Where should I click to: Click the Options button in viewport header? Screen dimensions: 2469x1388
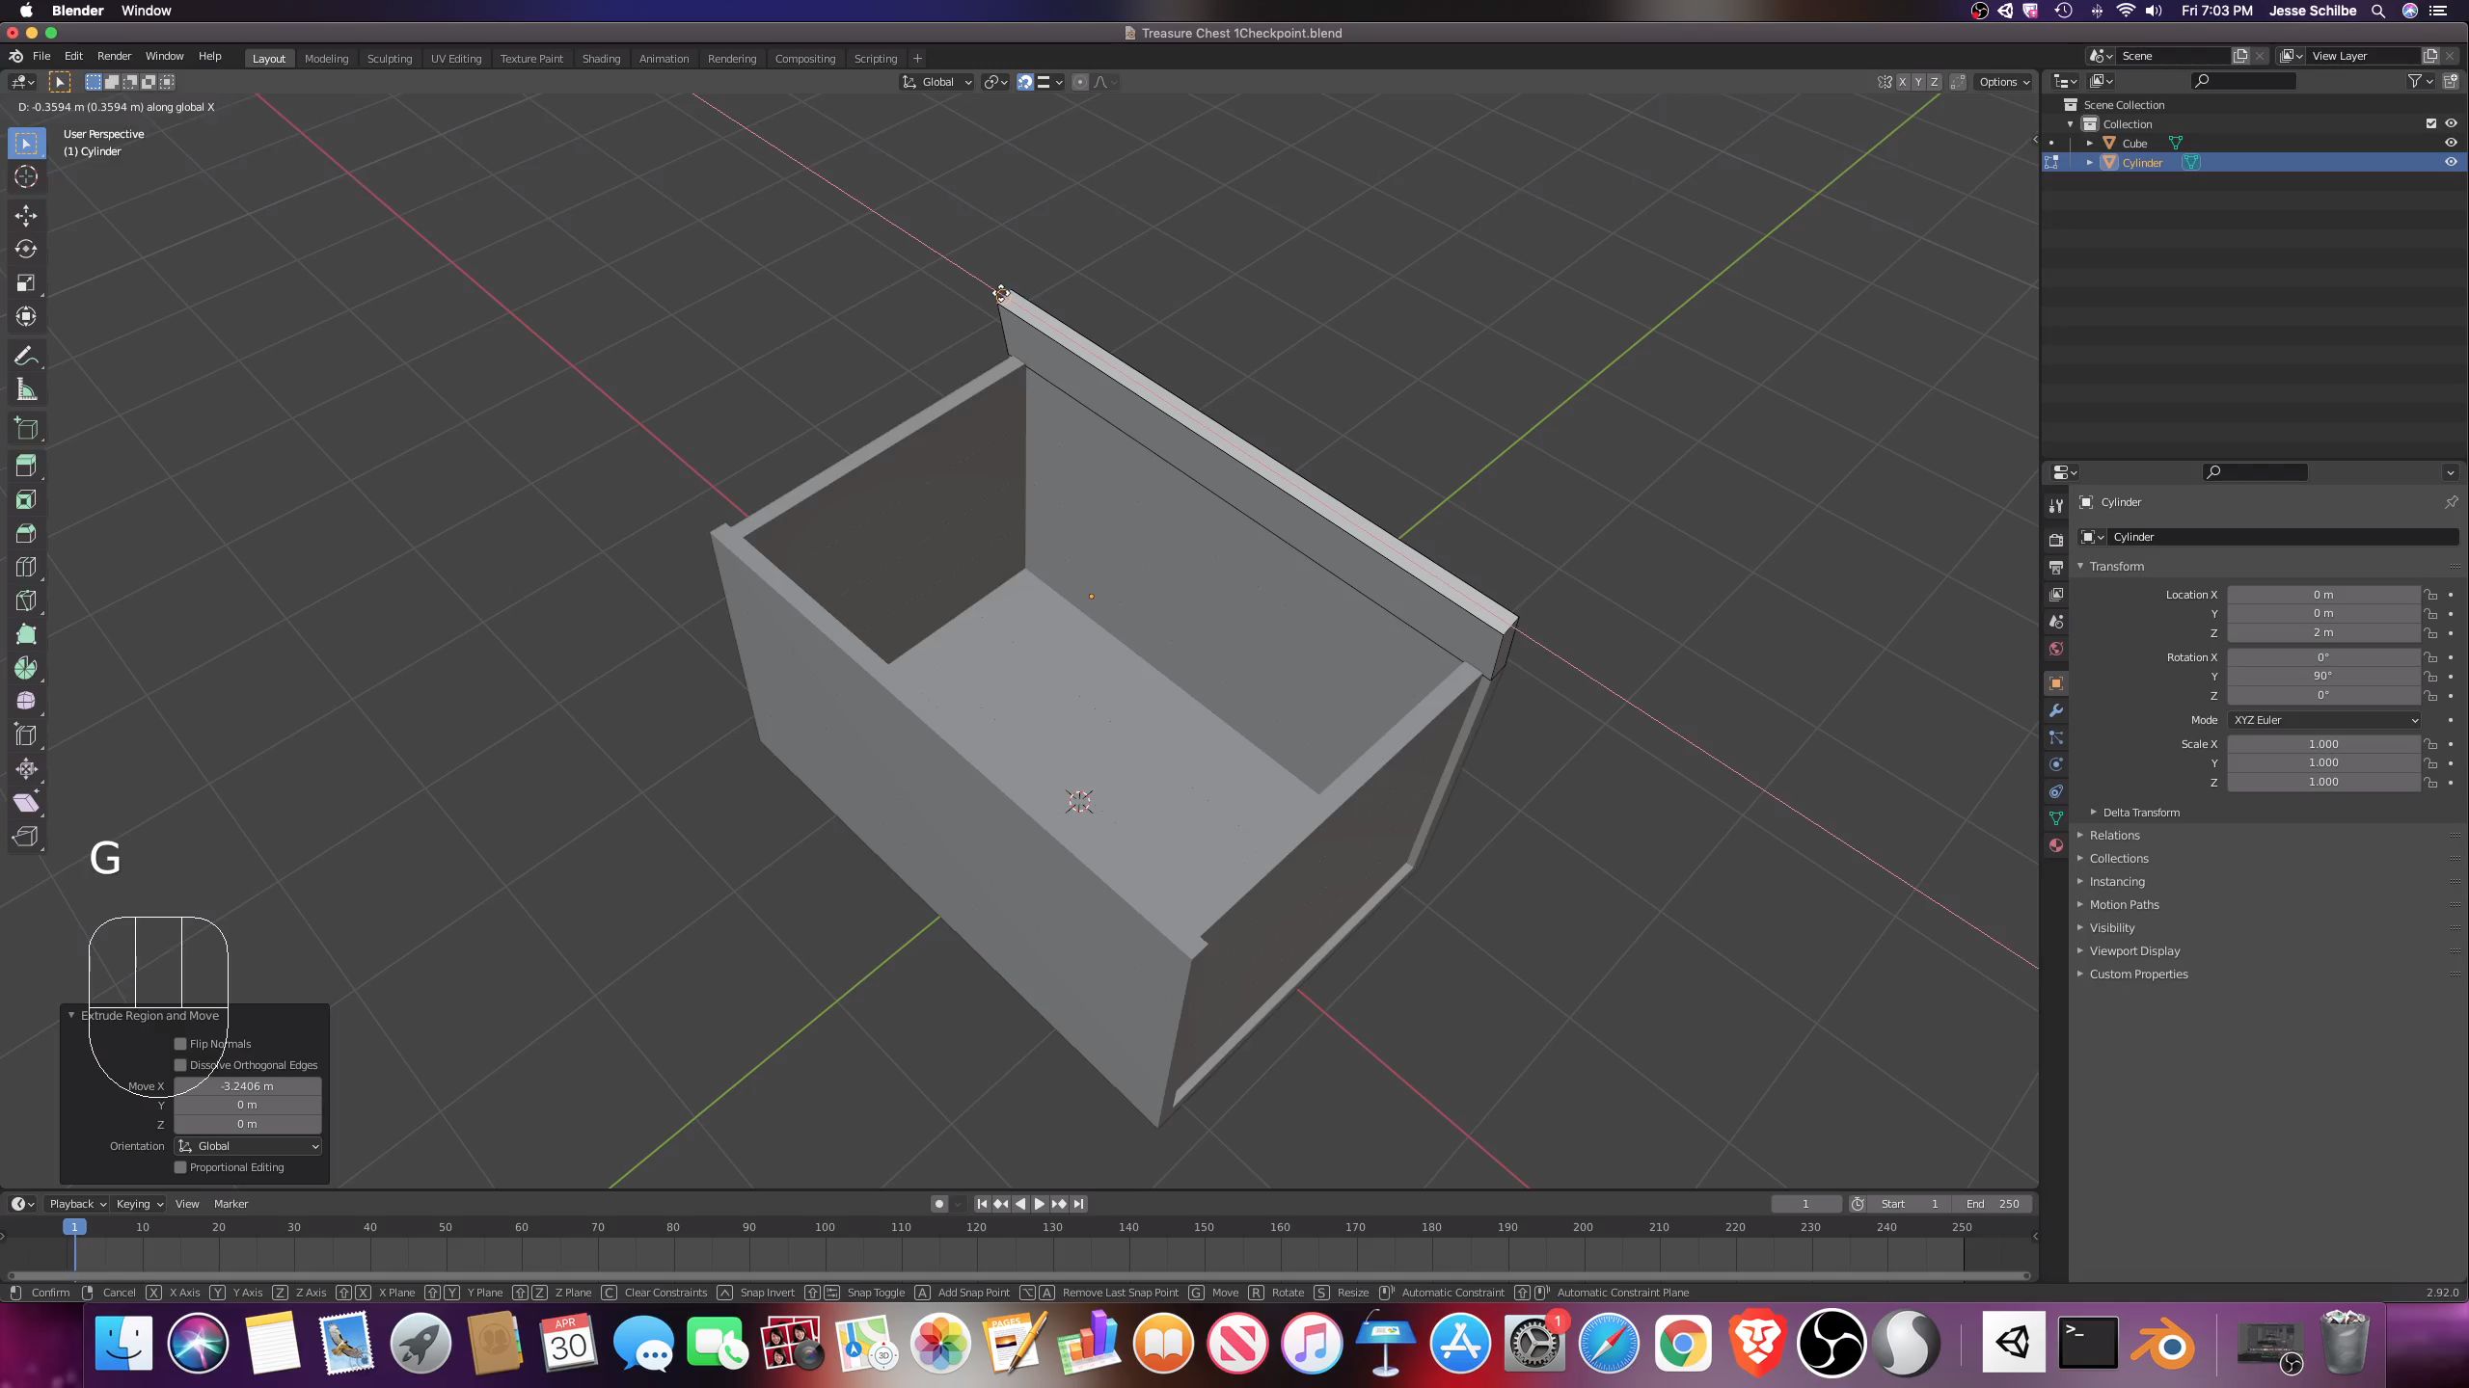(x=2003, y=82)
